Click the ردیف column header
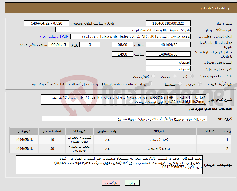237x191 pixels. point(227,131)
